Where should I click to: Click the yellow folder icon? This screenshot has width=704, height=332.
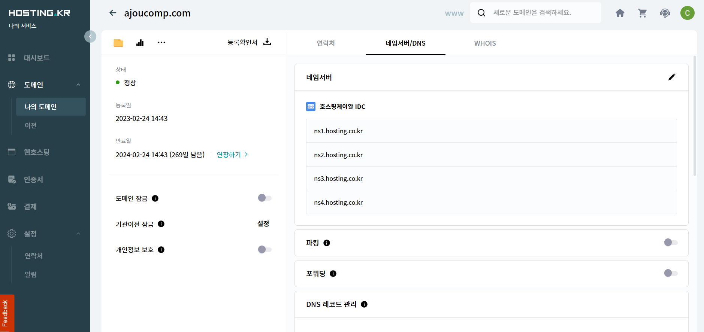(x=118, y=43)
